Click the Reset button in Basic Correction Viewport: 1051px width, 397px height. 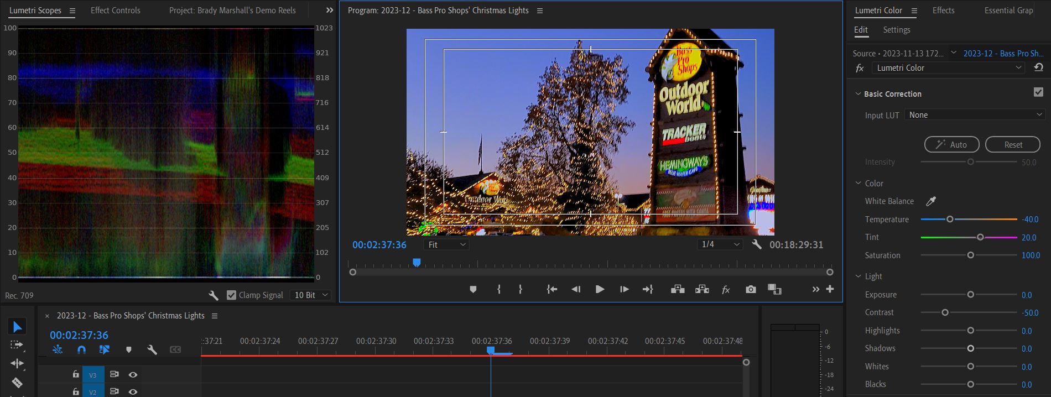(x=1013, y=144)
